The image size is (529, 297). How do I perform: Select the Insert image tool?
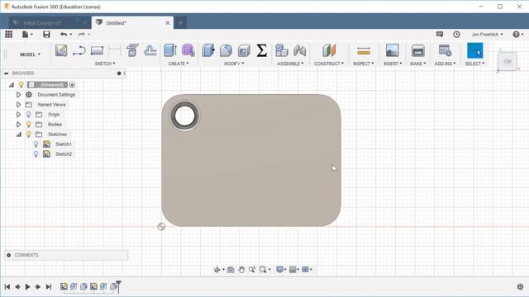click(393, 50)
